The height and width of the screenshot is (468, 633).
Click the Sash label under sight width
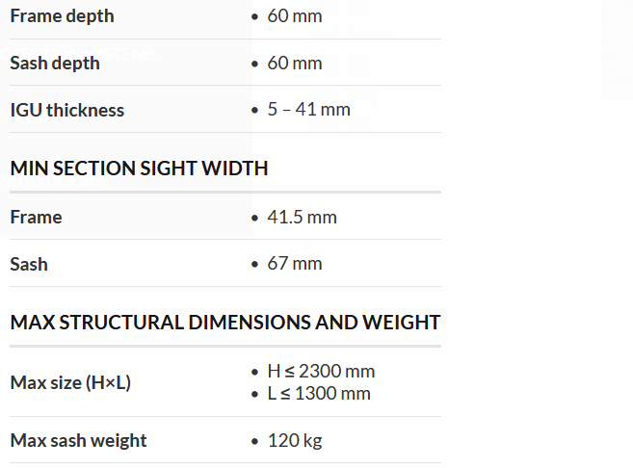click(29, 264)
